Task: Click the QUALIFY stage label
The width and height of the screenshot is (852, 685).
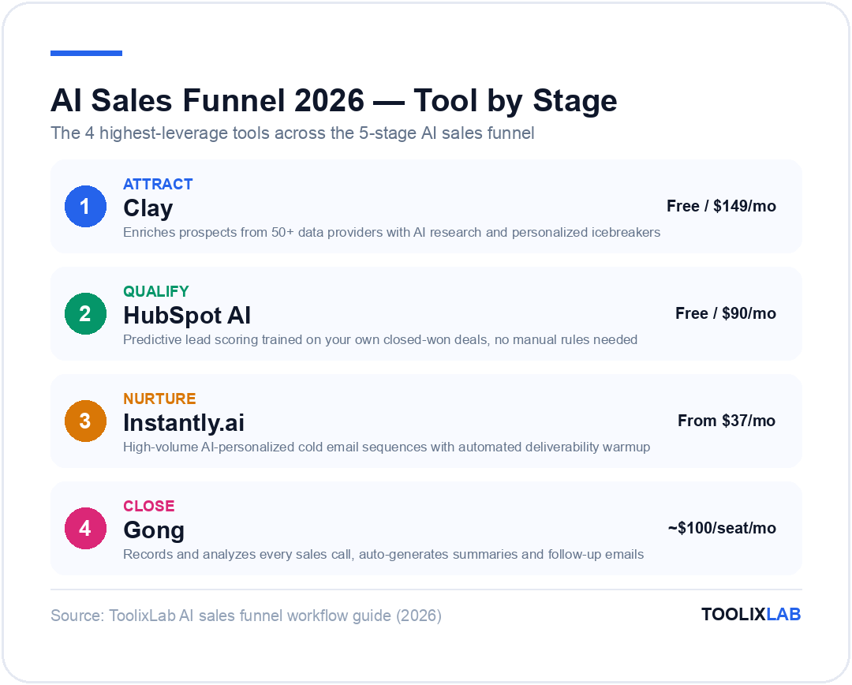Action: [x=156, y=291]
